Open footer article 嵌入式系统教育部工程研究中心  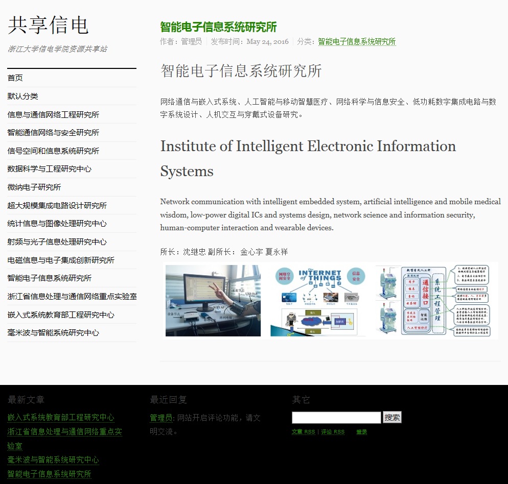click(61, 418)
